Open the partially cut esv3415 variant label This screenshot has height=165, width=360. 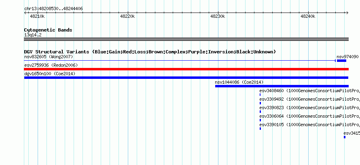(x=352, y=133)
